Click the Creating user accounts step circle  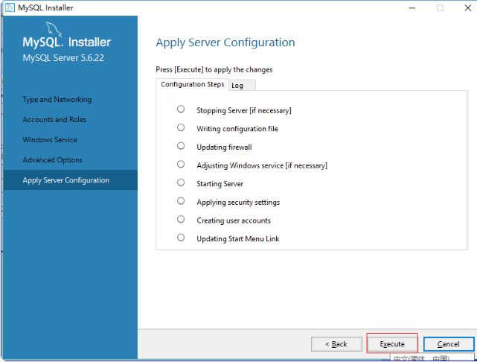tap(181, 219)
